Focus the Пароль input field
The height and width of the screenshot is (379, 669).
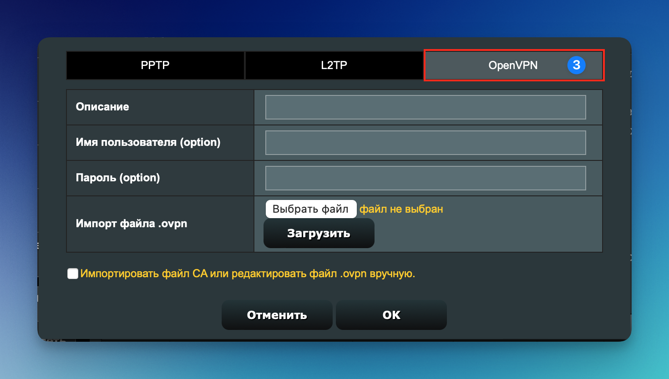(x=426, y=178)
